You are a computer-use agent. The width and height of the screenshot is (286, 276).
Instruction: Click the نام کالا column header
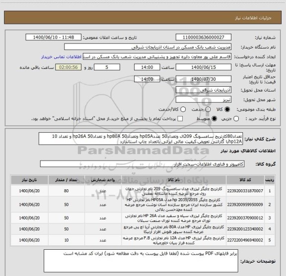(x=174, y=180)
